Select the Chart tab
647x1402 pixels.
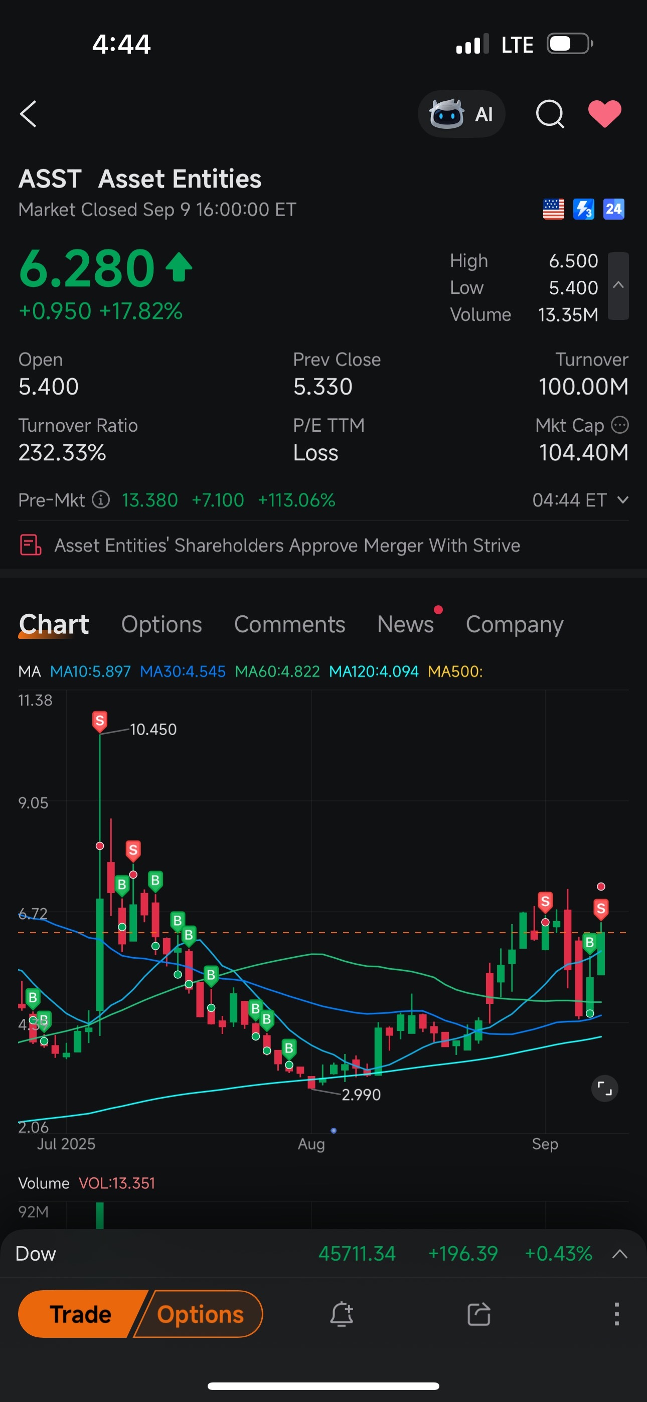point(53,624)
